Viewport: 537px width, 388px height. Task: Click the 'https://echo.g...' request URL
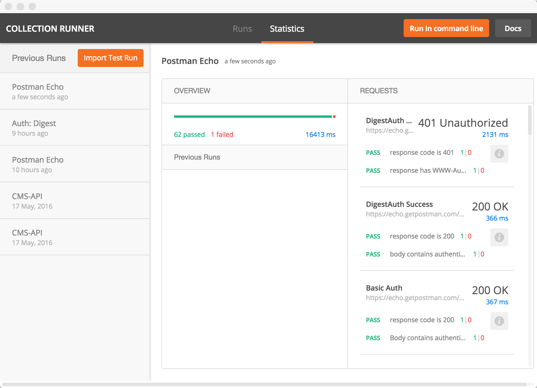390,130
